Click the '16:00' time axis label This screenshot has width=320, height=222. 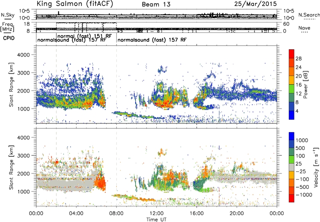click(196, 213)
